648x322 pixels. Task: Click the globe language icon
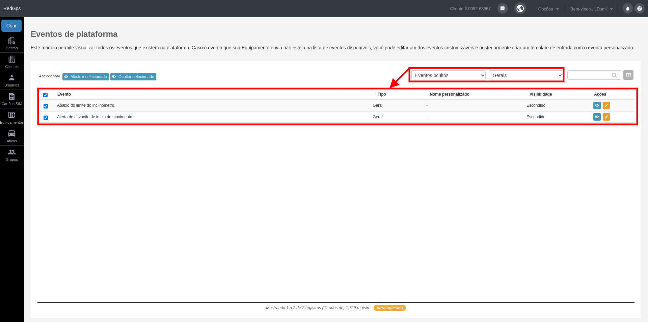coord(520,8)
